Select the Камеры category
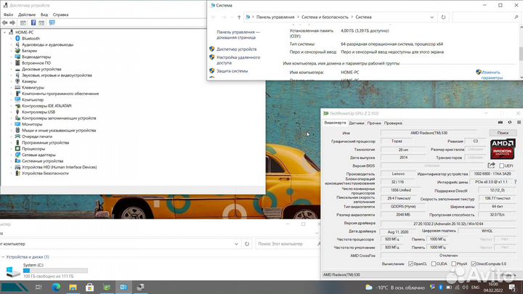Screen dimensions: 523x294 pyautogui.click(x=29, y=81)
